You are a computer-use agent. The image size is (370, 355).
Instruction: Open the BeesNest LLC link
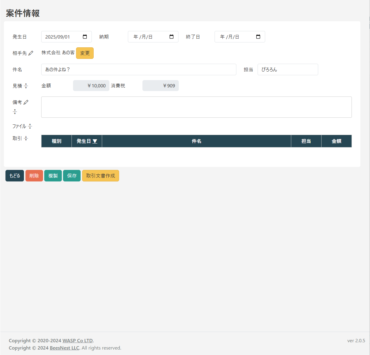(64, 348)
